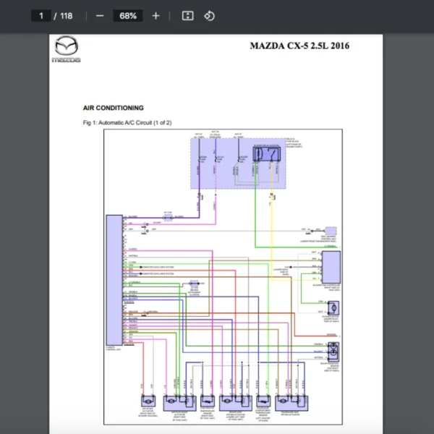Rotate the document with the rotate icon

point(209,16)
